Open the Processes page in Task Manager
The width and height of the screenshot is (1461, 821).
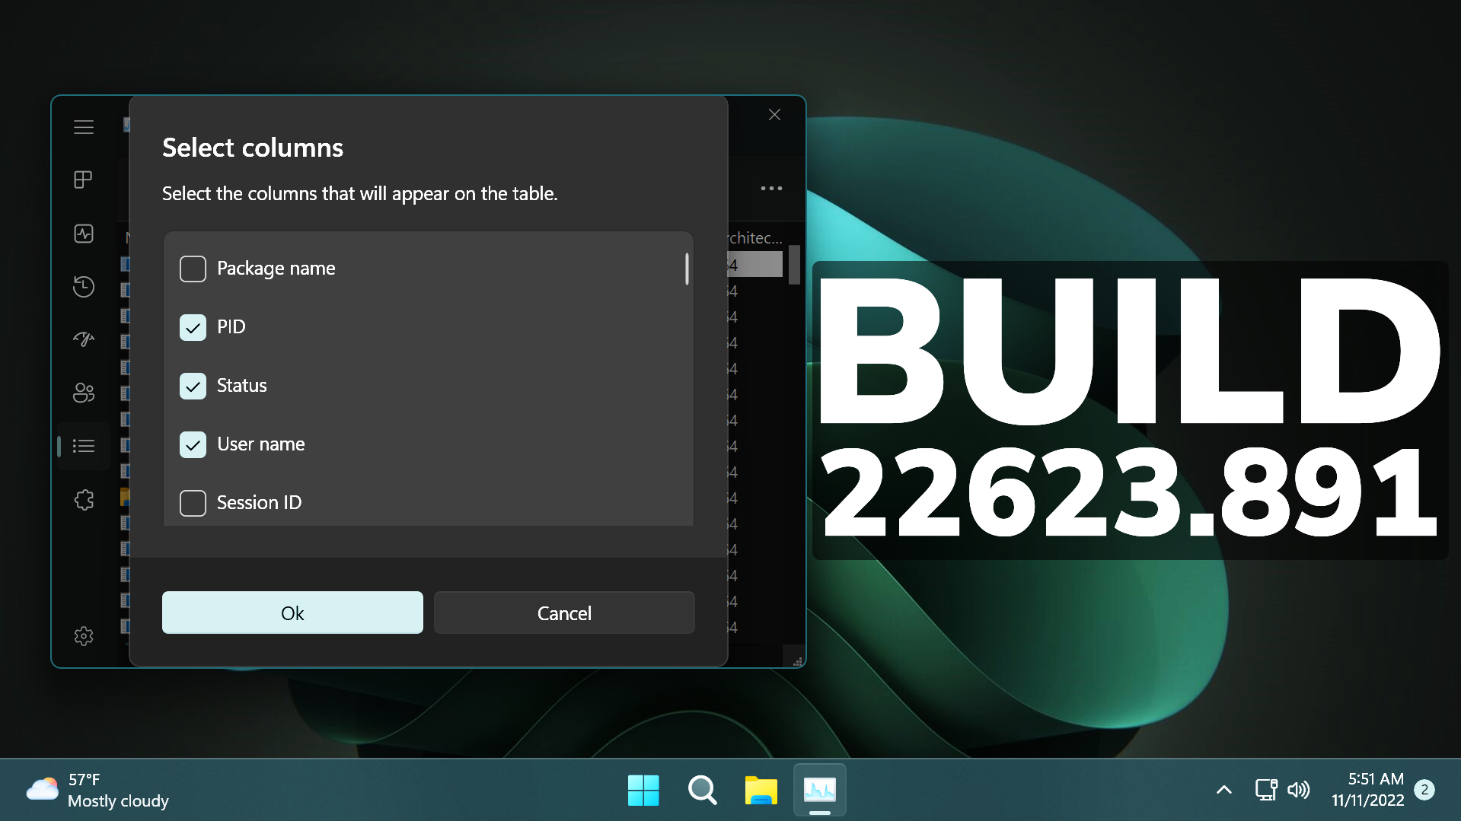click(x=84, y=180)
